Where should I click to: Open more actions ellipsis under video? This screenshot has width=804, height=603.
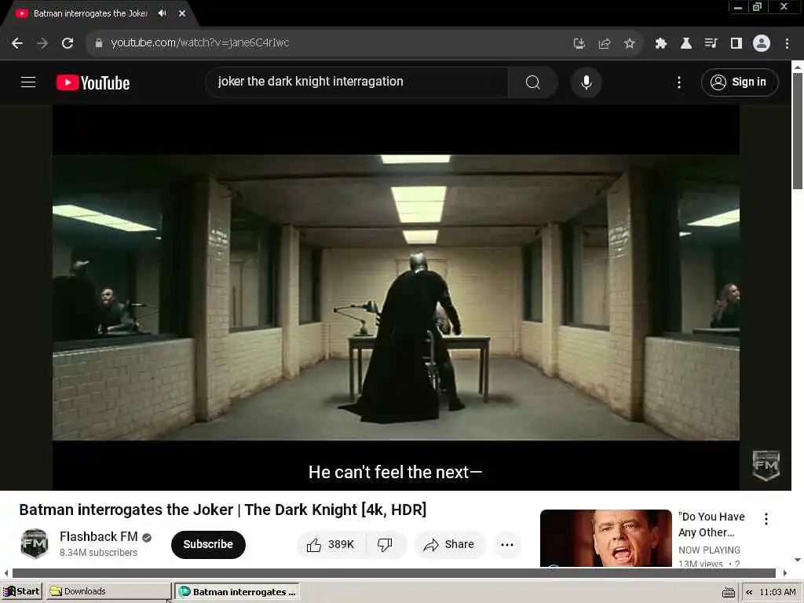[x=507, y=545]
